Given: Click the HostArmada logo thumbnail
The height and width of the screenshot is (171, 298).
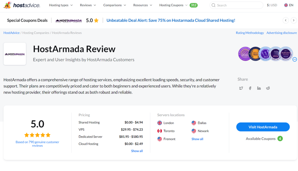Looking at the screenshot, I should click(15, 54).
